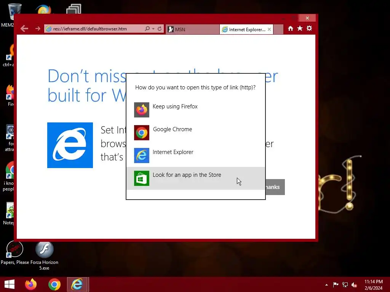Open the Action Center flag icon
Screen dimensions: 390x292
click(336, 284)
